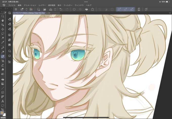Screen dimensions: 172x119
Task: Toggle Snap to Ruler
Action: (x=119, y=9)
